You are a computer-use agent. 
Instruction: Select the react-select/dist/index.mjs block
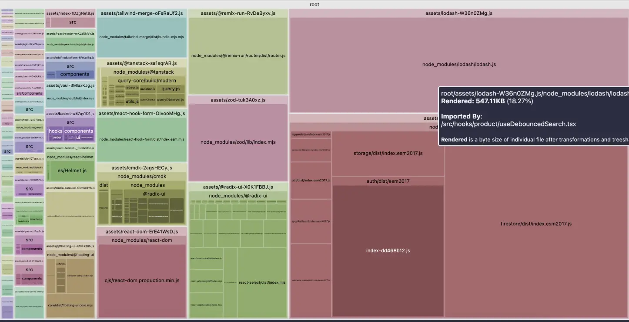262,283
